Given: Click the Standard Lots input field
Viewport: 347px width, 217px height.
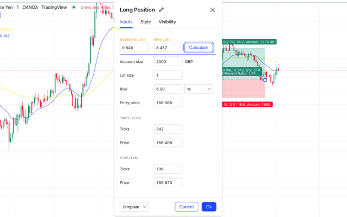Looking at the screenshot, I should tap(134, 48).
